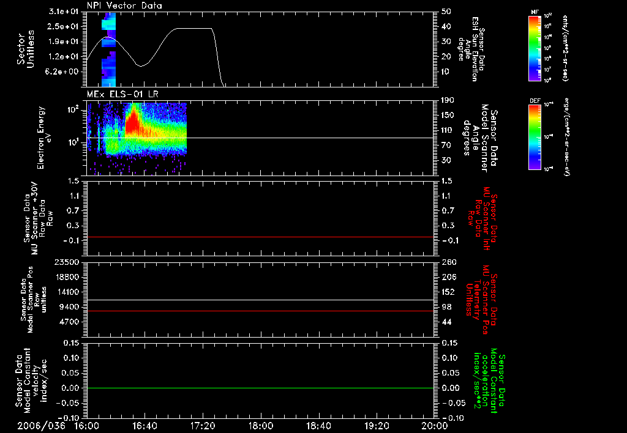Click the red line in the MU Scanner +30V panel
This screenshot has height=433, width=627.
tap(260, 237)
